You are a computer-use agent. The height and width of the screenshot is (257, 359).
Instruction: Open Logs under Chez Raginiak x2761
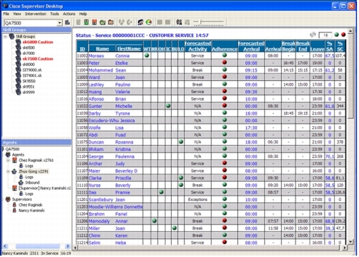[x=29, y=166]
